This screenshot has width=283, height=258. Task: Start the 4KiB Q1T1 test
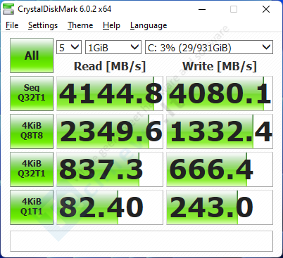(32, 207)
